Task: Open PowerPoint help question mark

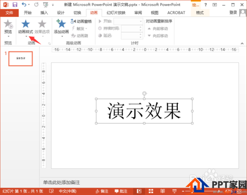Action: point(206,5)
